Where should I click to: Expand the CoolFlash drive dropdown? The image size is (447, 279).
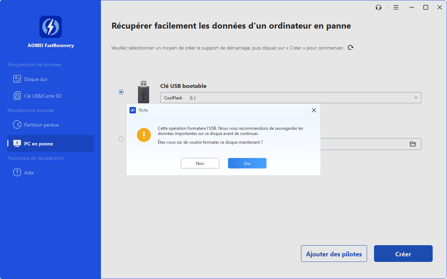[x=416, y=98]
